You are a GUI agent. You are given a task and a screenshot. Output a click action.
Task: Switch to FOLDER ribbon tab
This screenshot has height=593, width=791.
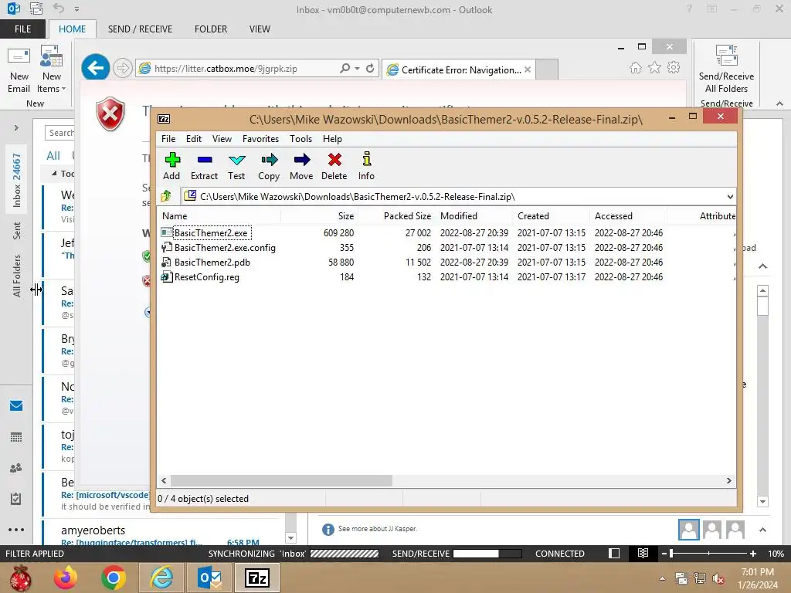point(211,29)
